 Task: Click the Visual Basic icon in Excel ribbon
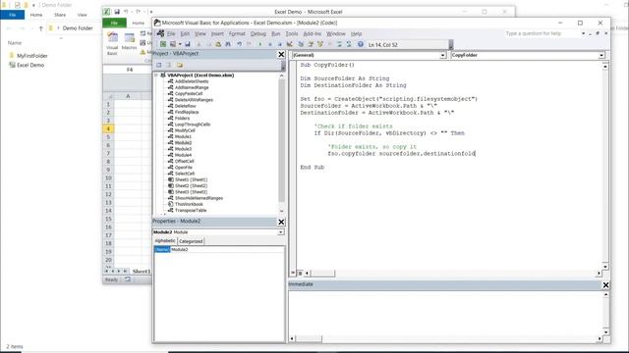(112, 43)
